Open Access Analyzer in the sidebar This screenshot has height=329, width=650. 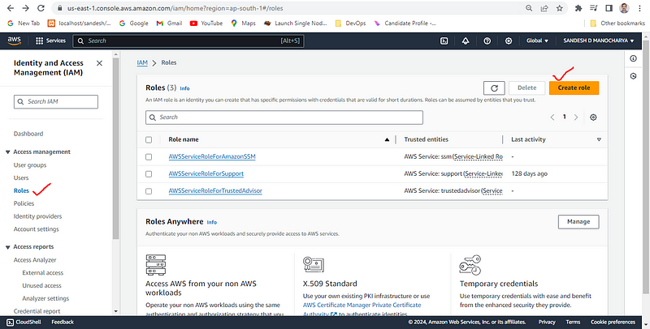35,260
